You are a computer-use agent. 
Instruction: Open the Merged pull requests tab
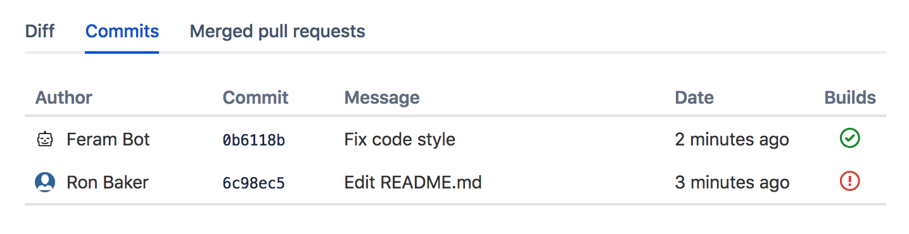[x=277, y=31]
